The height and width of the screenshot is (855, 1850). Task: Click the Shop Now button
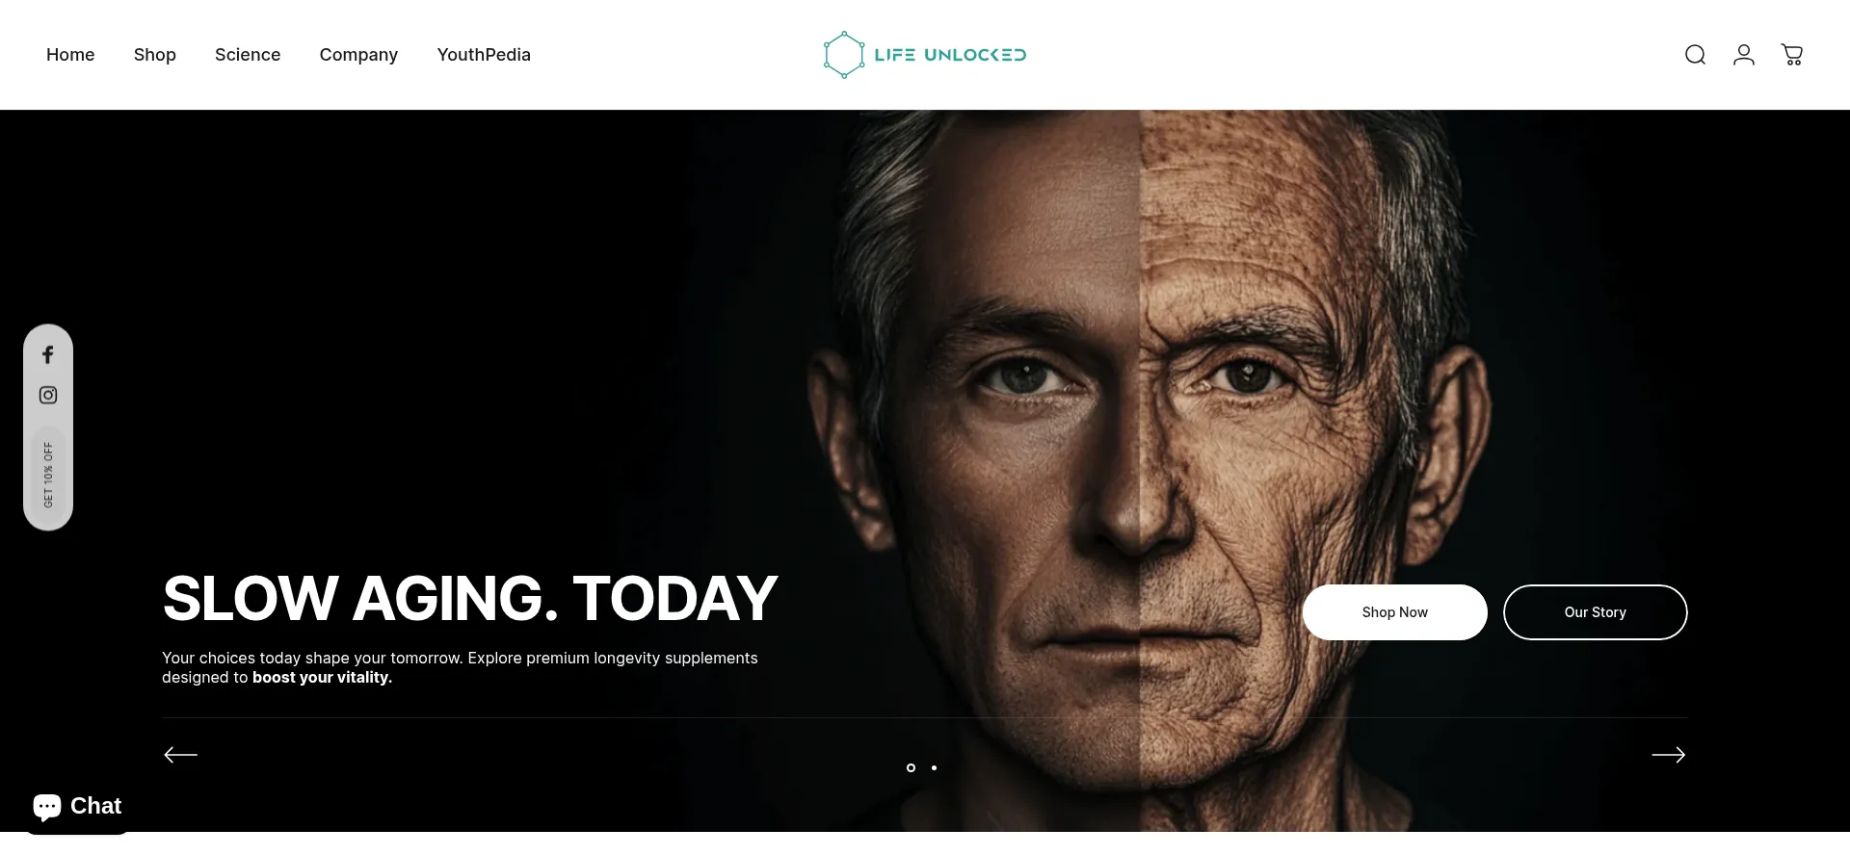coord(1394,612)
